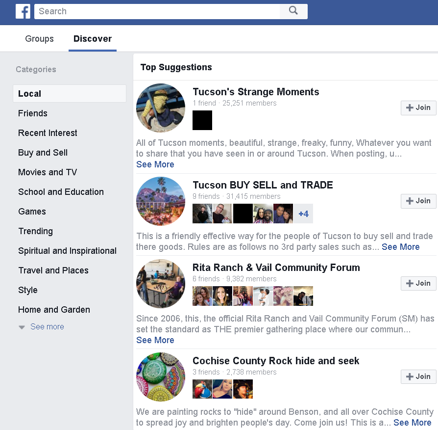Image resolution: width=438 pixels, height=430 pixels.
Task: Open Tucson BUY SELL and TRADE group photo
Action: pos(160,201)
